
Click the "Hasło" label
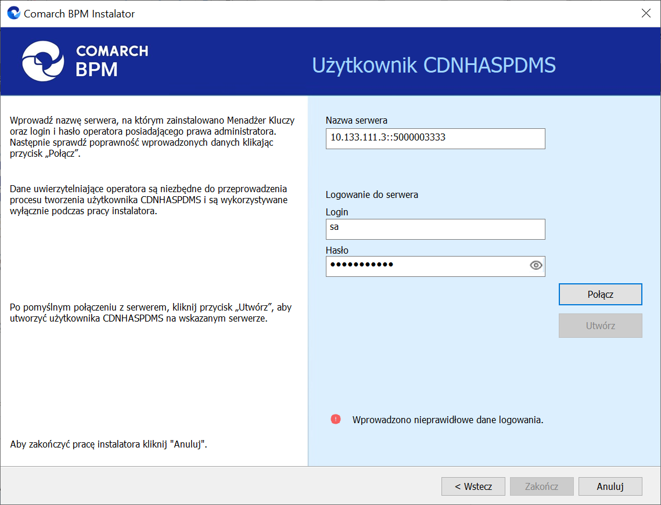tap(337, 250)
